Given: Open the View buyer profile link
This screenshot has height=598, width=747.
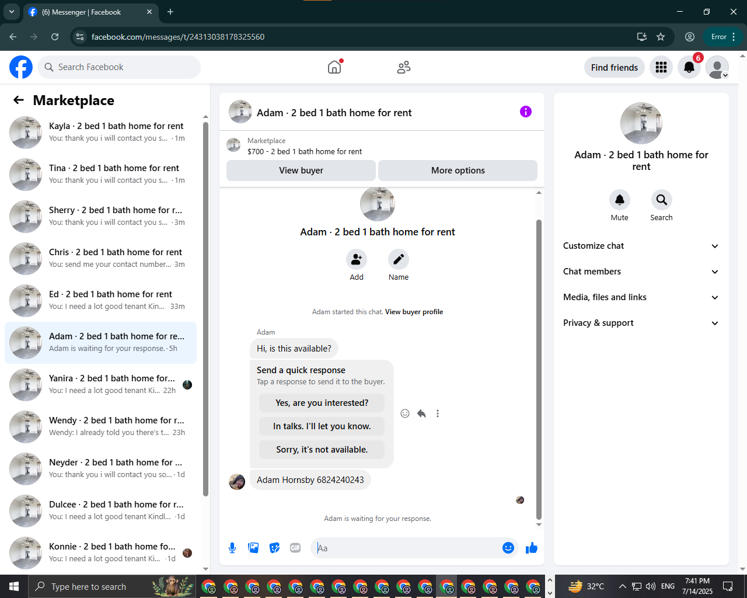Looking at the screenshot, I should coord(414,312).
